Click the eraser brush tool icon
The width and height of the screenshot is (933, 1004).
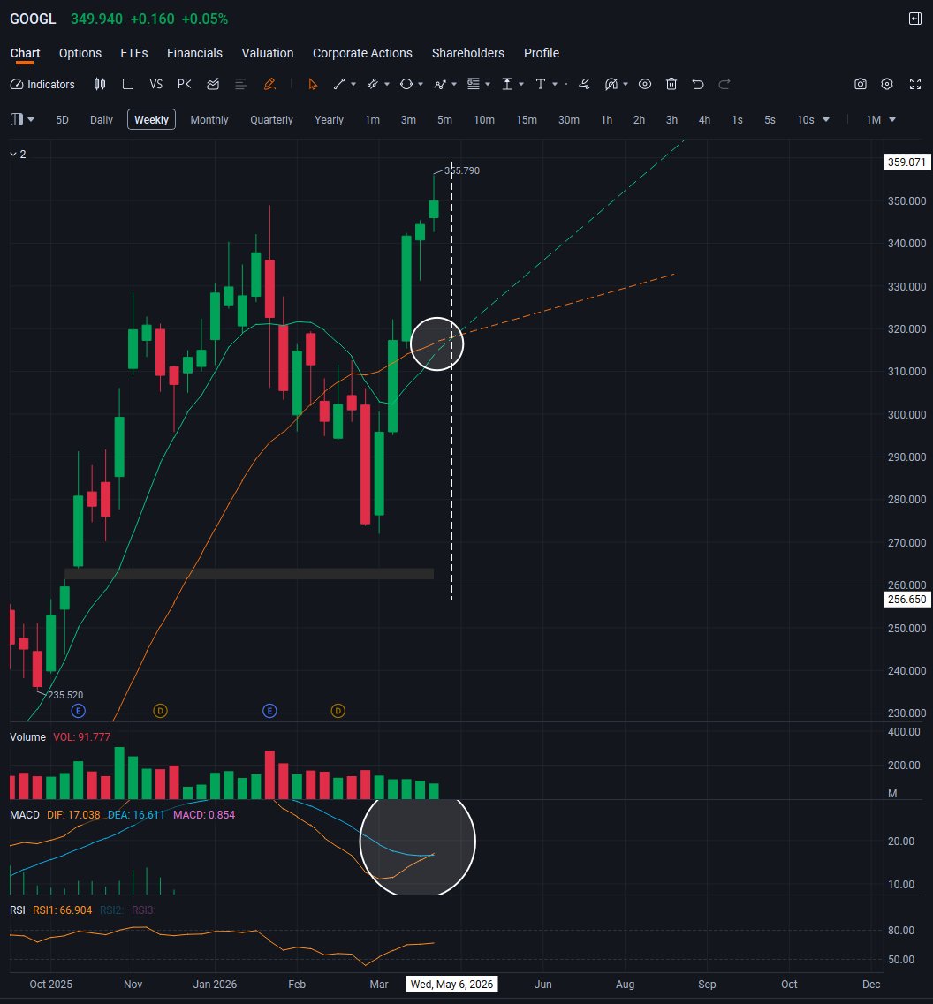coord(584,85)
